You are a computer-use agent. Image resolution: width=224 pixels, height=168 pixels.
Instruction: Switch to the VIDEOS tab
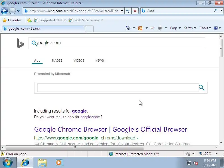[79, 60]
